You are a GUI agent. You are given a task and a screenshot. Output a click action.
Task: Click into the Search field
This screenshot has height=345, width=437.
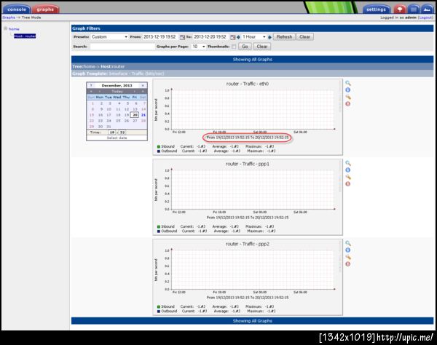click(x=122, y=47)
